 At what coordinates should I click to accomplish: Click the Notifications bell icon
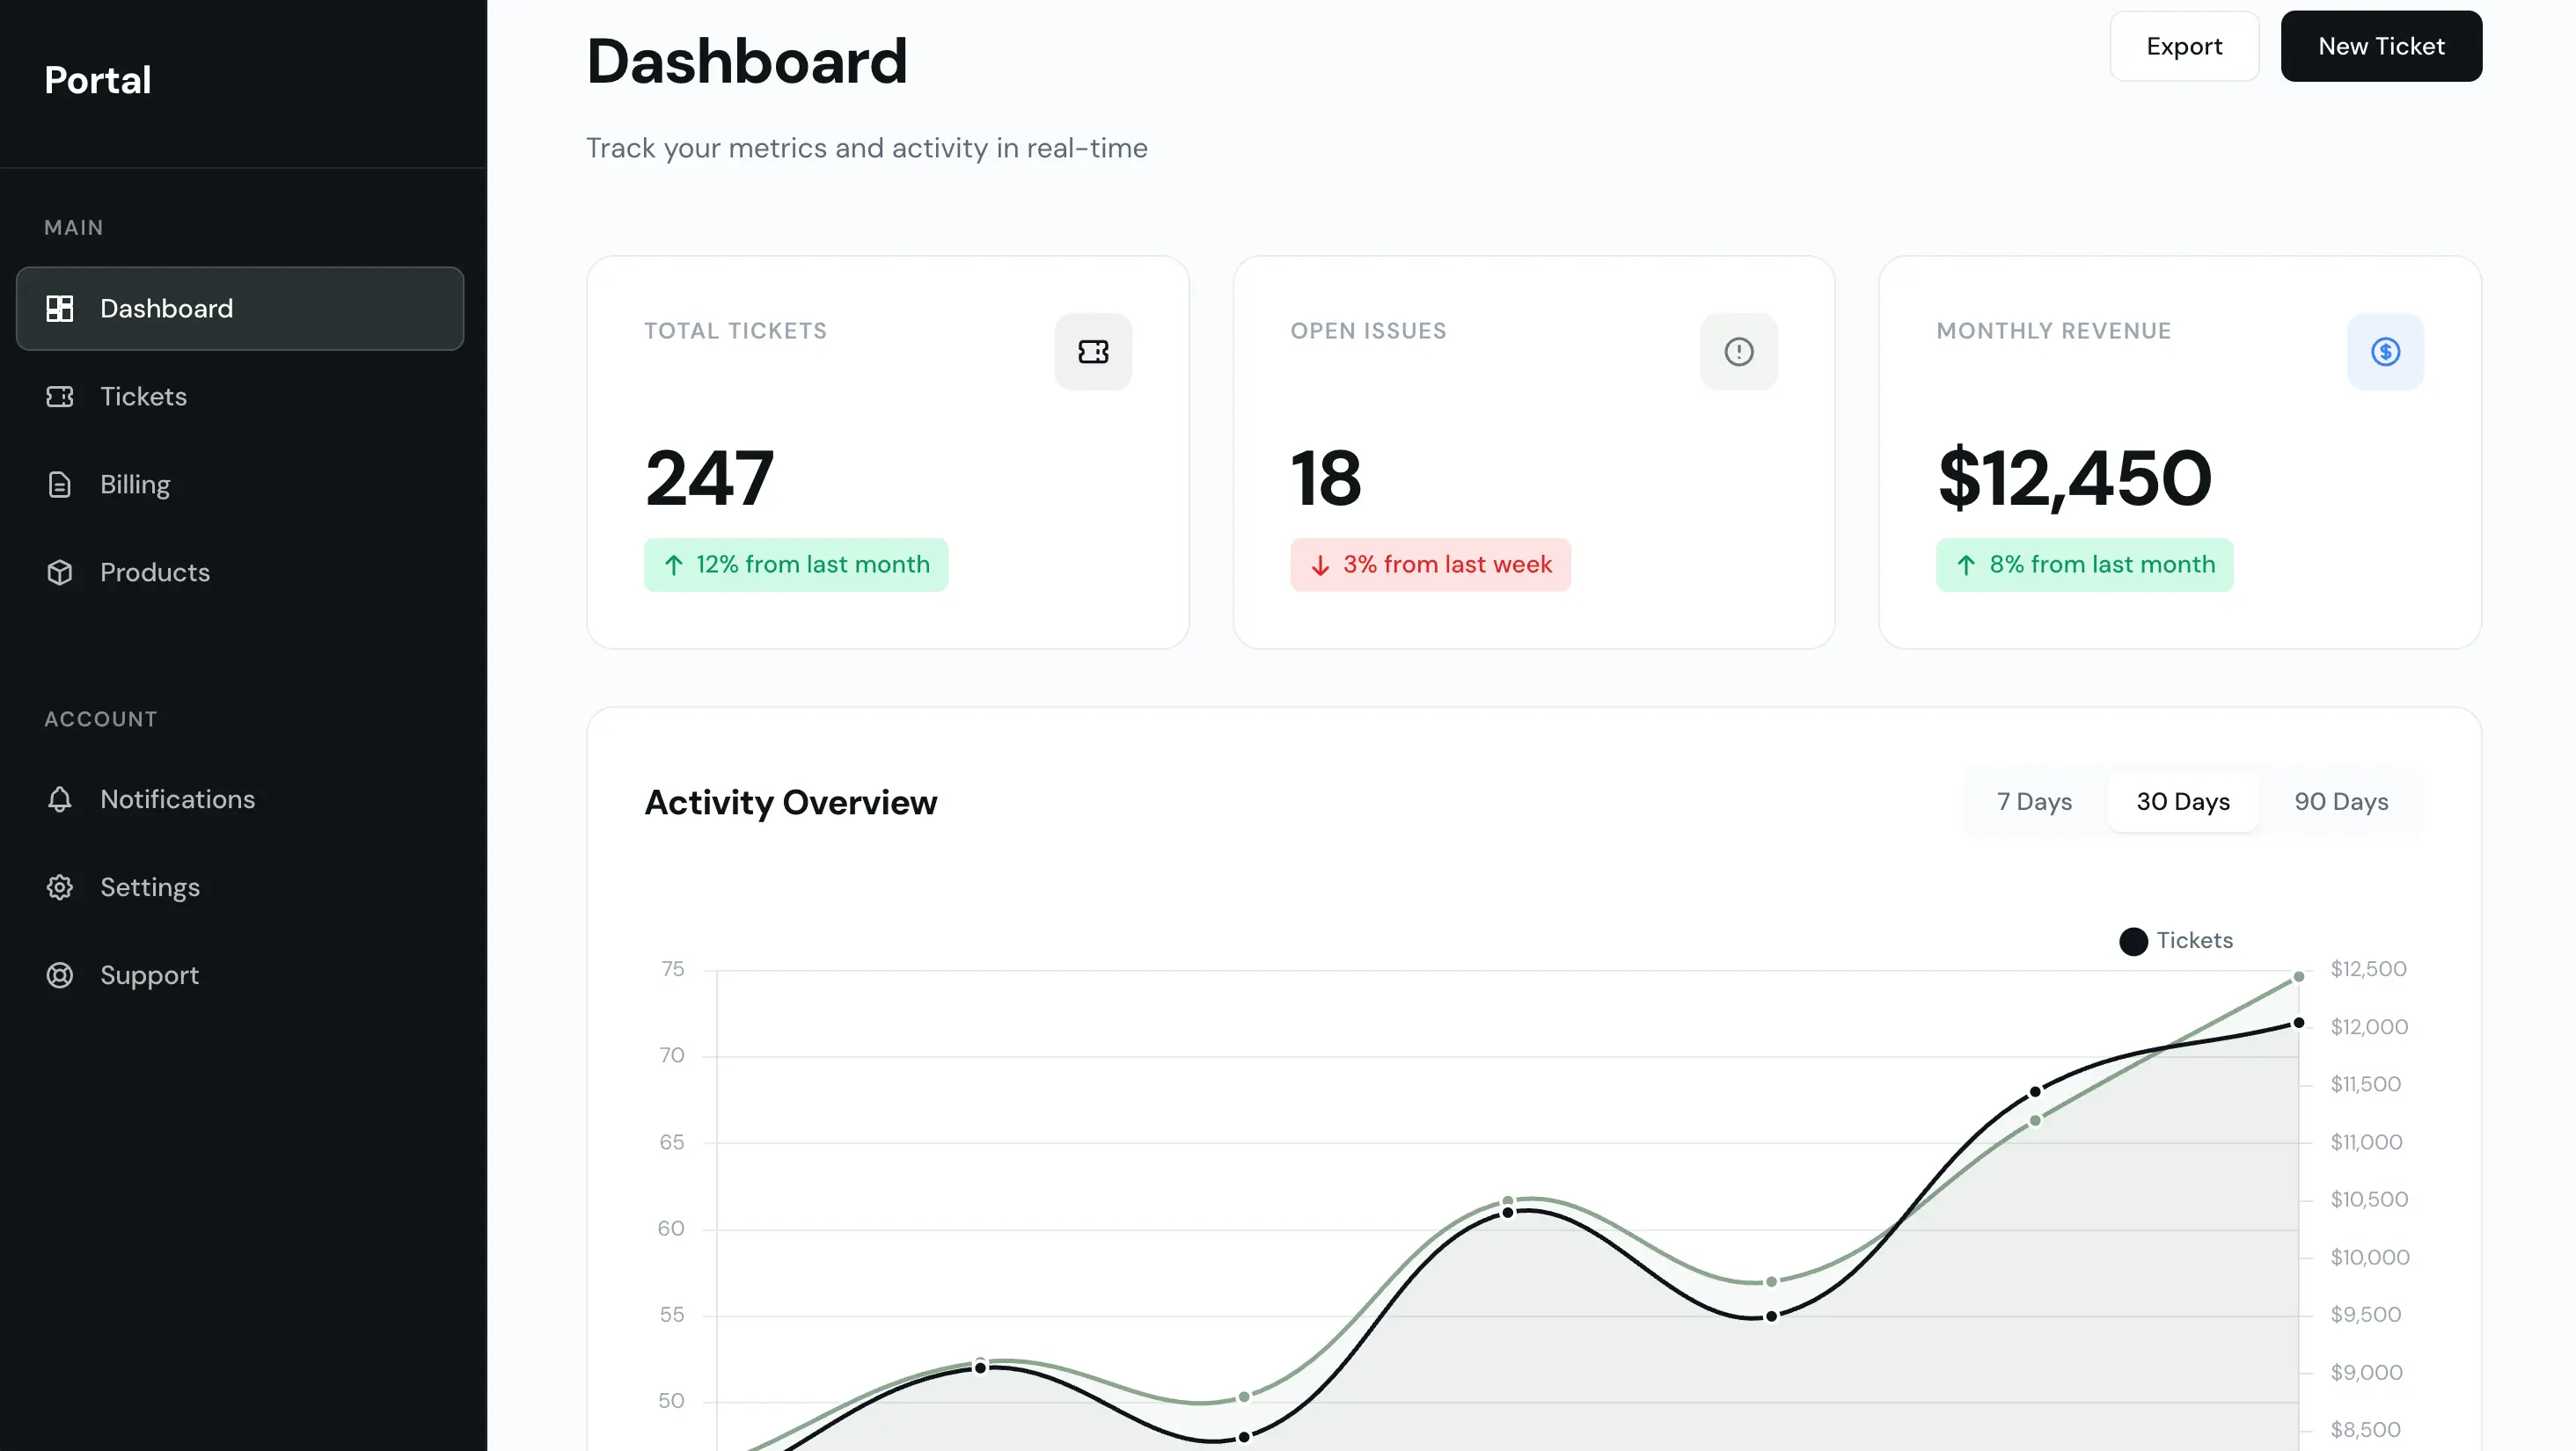[x=60, y=799]
